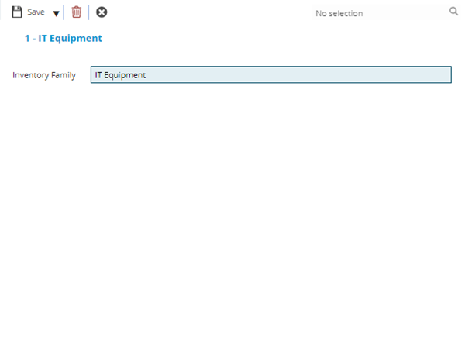Hit the red trash can toolbar button

click(x=76, y=12)
